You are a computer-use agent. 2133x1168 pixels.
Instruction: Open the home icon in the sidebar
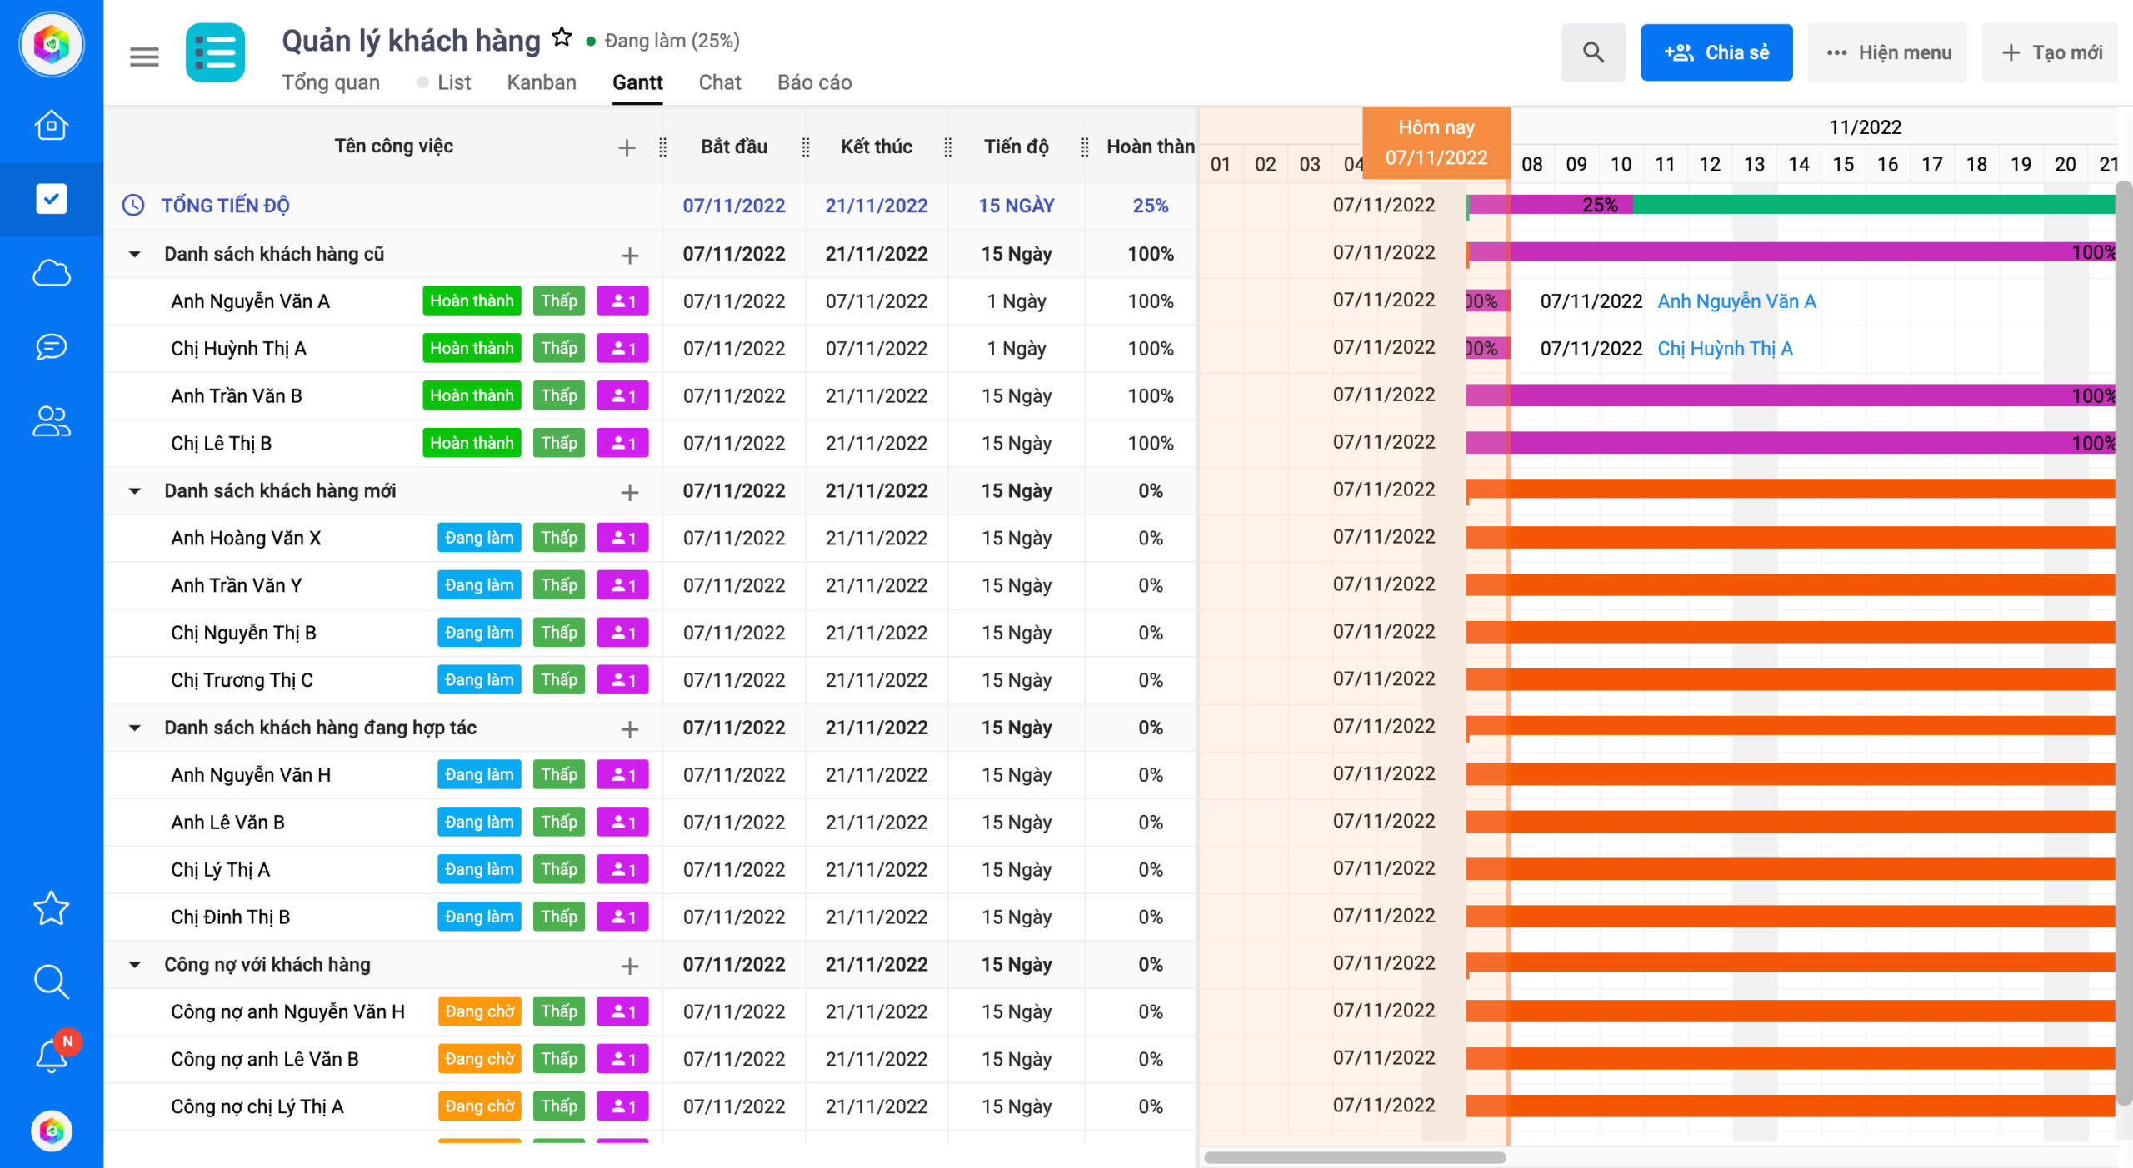(51, 126)
